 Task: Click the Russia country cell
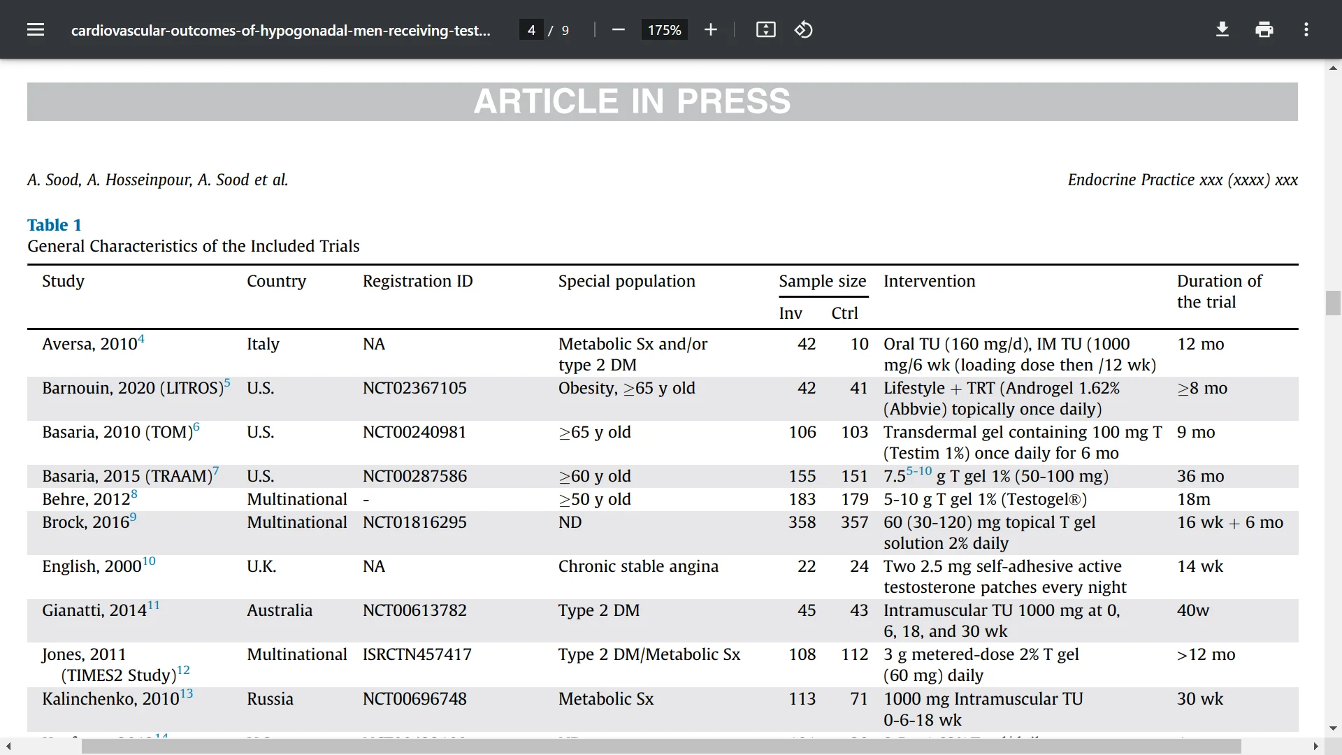pos(270,699)
